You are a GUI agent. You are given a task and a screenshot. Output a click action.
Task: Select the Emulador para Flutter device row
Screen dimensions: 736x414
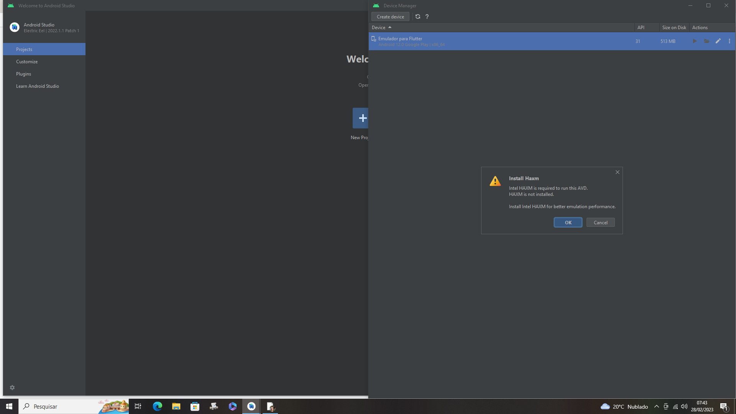click(552, 41)
